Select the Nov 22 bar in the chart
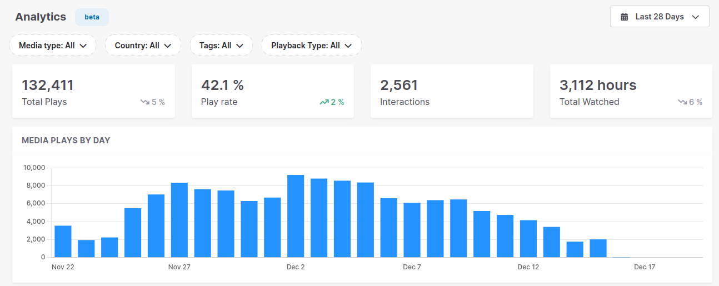 click(63, 242)
